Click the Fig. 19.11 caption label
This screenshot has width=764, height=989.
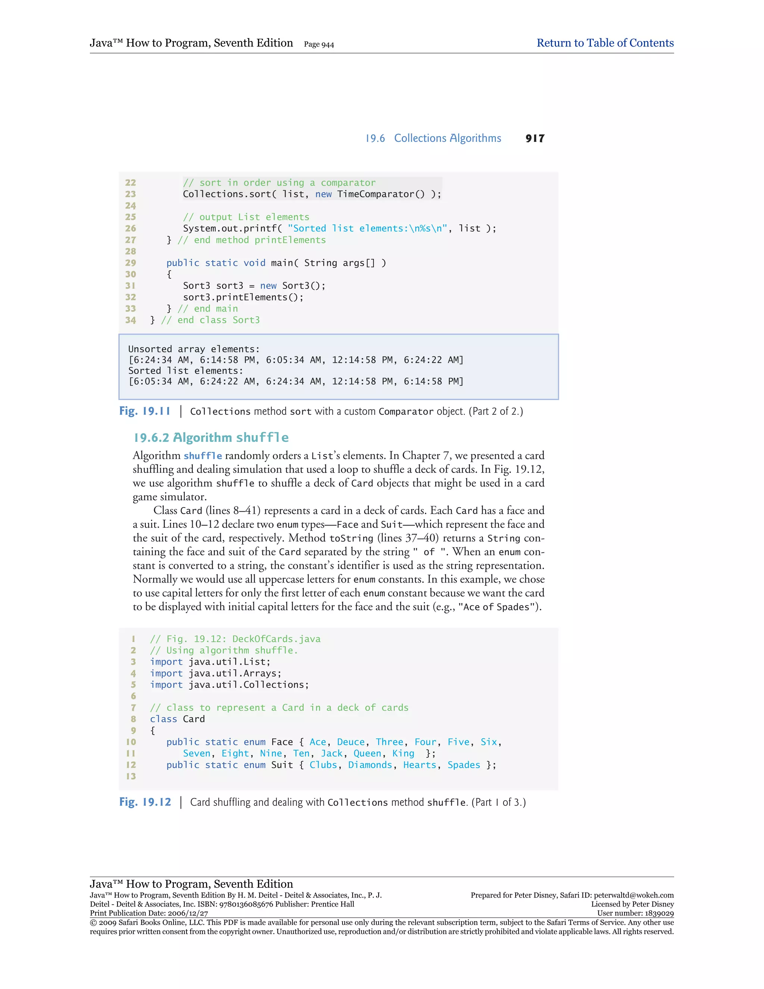(144, 411)
